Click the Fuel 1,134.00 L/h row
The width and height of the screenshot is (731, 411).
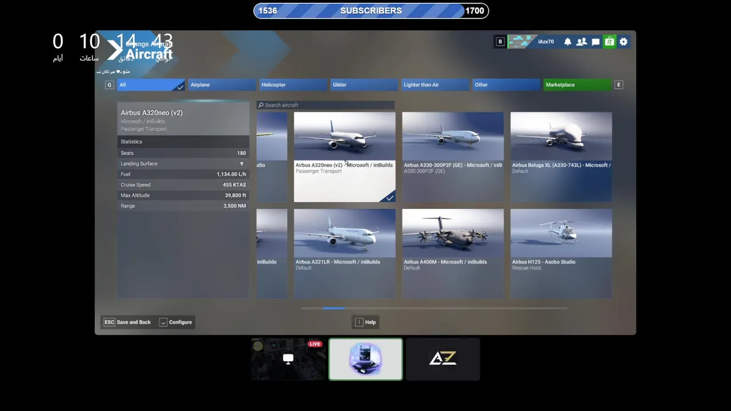click(x=183, y=174)
